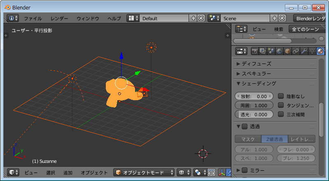Open the Outliner editor type selector

[241, 29]
